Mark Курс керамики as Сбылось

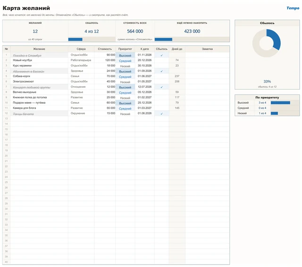[161, 66]
